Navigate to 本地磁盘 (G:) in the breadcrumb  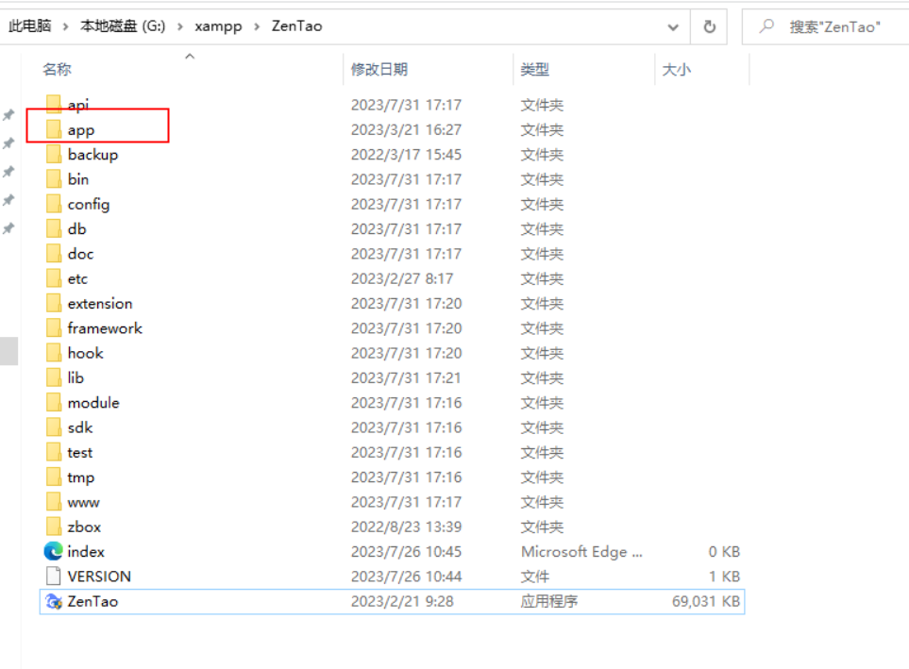(123, 26)
